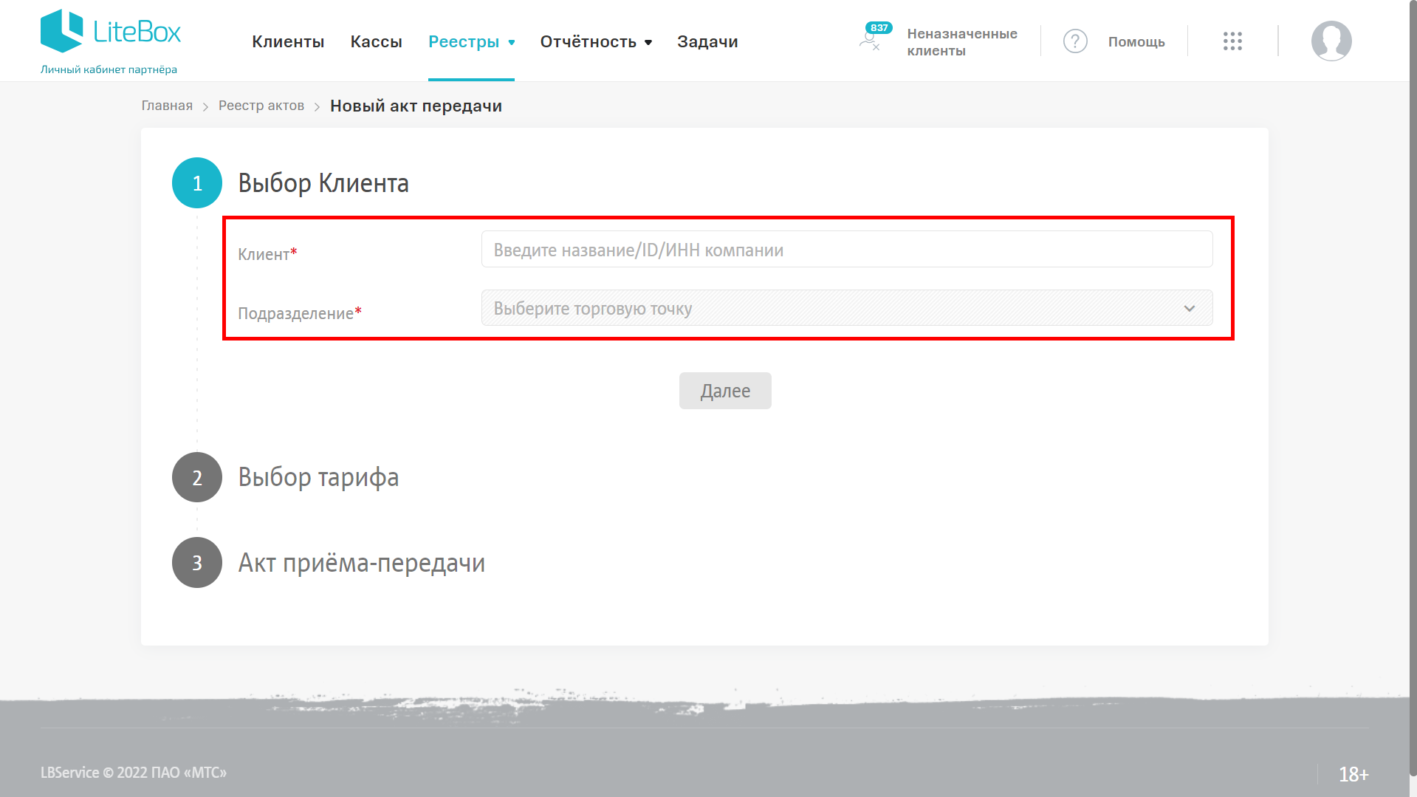Select step 3 Акт приёма-передачи circle
Viewport: 1417px width, 797px height.
(197, 562)
